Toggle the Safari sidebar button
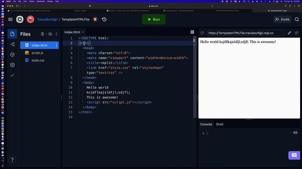Viewport: 302px width, 169px height. tap(17, 6)
